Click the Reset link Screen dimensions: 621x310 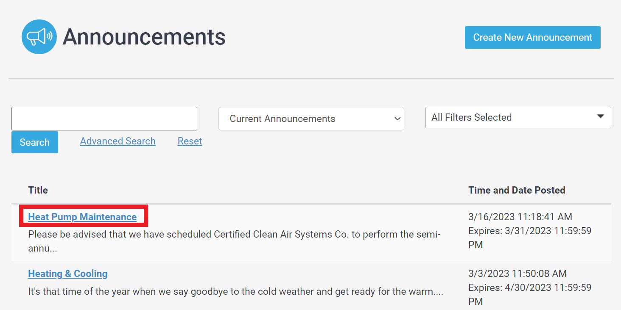[x=190, y=141]
